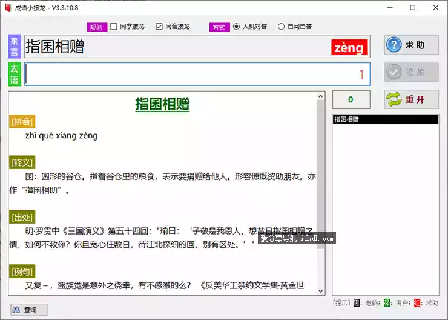Click the purple 来言 label block
This screenshot has height=320, width=448.
pyautogui.click(x=15, y=47)
